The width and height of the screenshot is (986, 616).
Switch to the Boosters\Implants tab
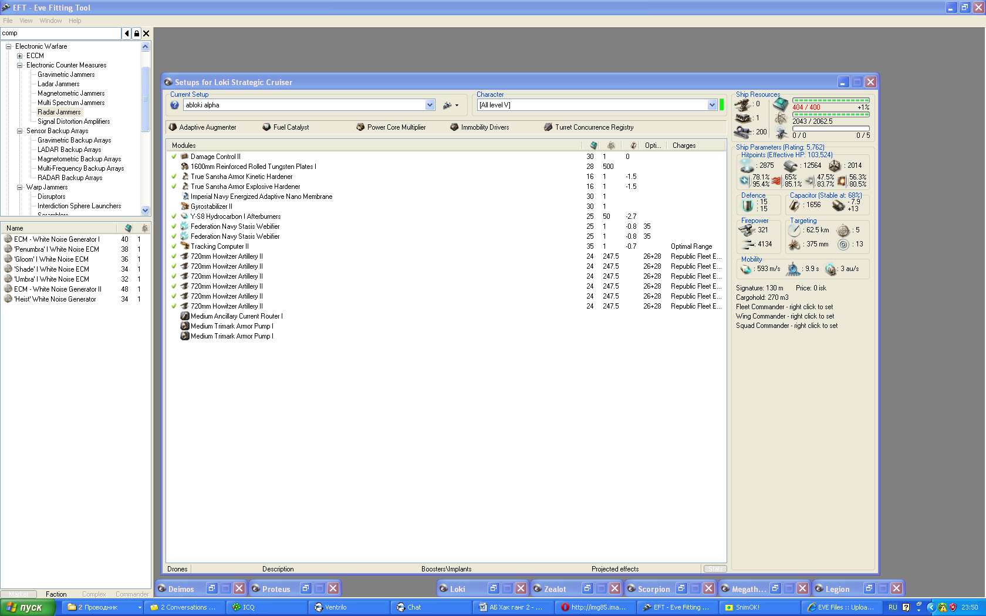(x=446, y=569)
